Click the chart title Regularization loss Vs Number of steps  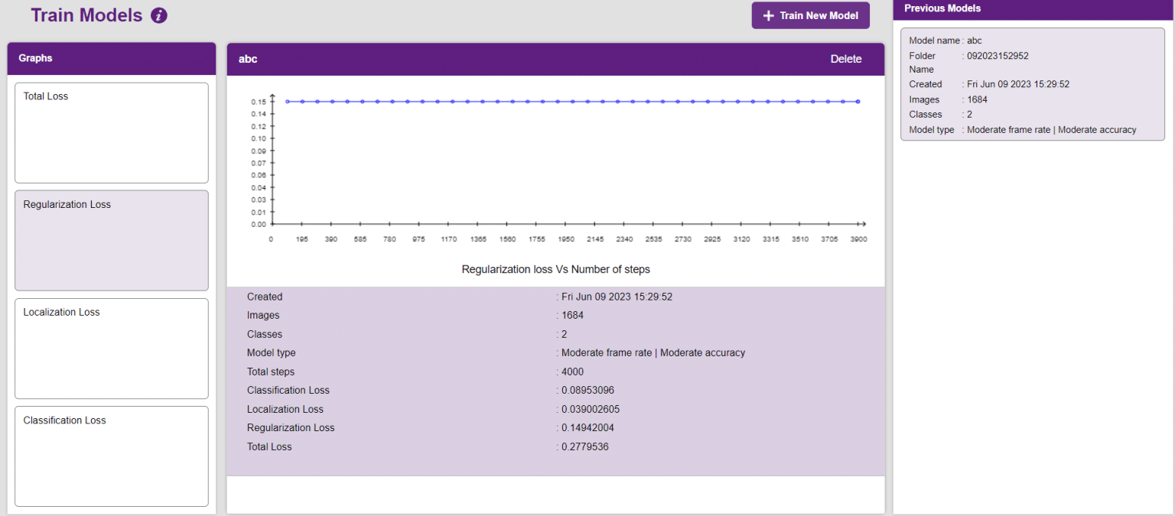tap(556, 269)
